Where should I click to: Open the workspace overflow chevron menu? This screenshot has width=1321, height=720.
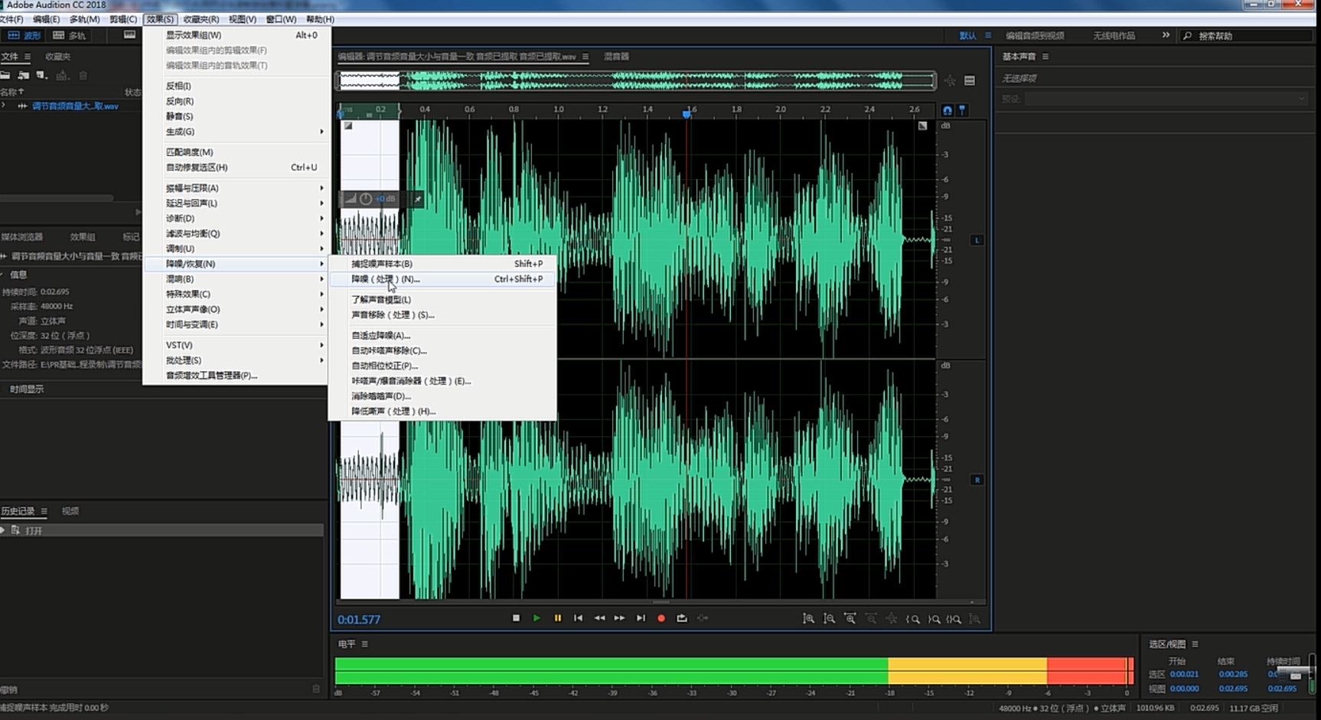point(1166,35)
